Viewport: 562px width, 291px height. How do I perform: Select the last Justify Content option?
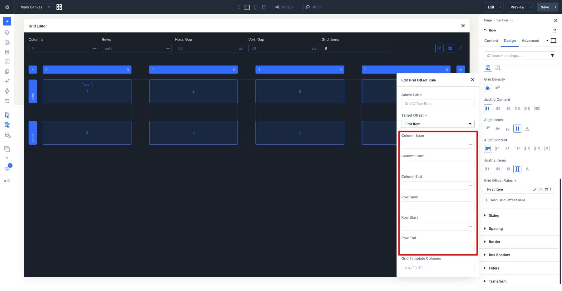[x=537, y=109]
